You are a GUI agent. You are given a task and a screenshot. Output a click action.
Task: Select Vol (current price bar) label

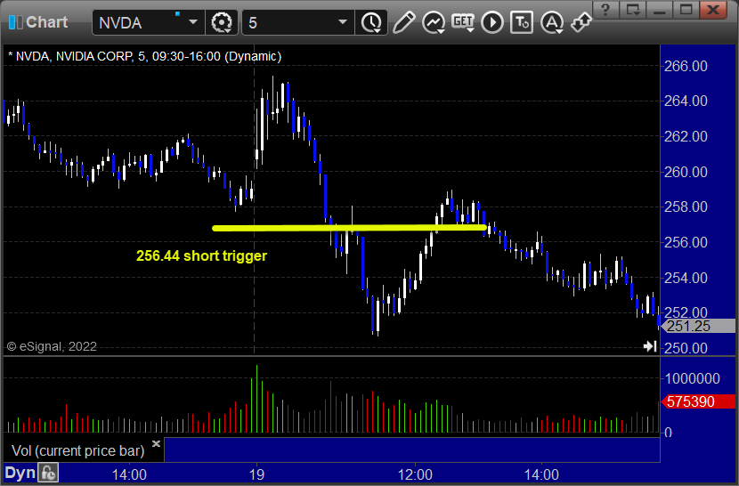click(78, 450)
